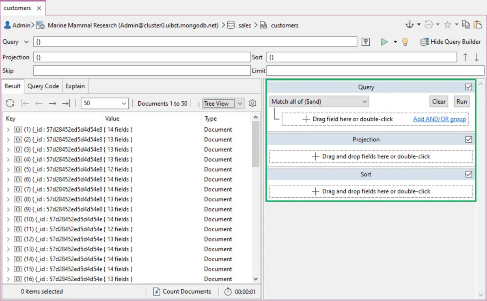The width and height of the screenshot is (487, 301).
Task: Uncheck the Query section checkbox
Action: point(469,87)
